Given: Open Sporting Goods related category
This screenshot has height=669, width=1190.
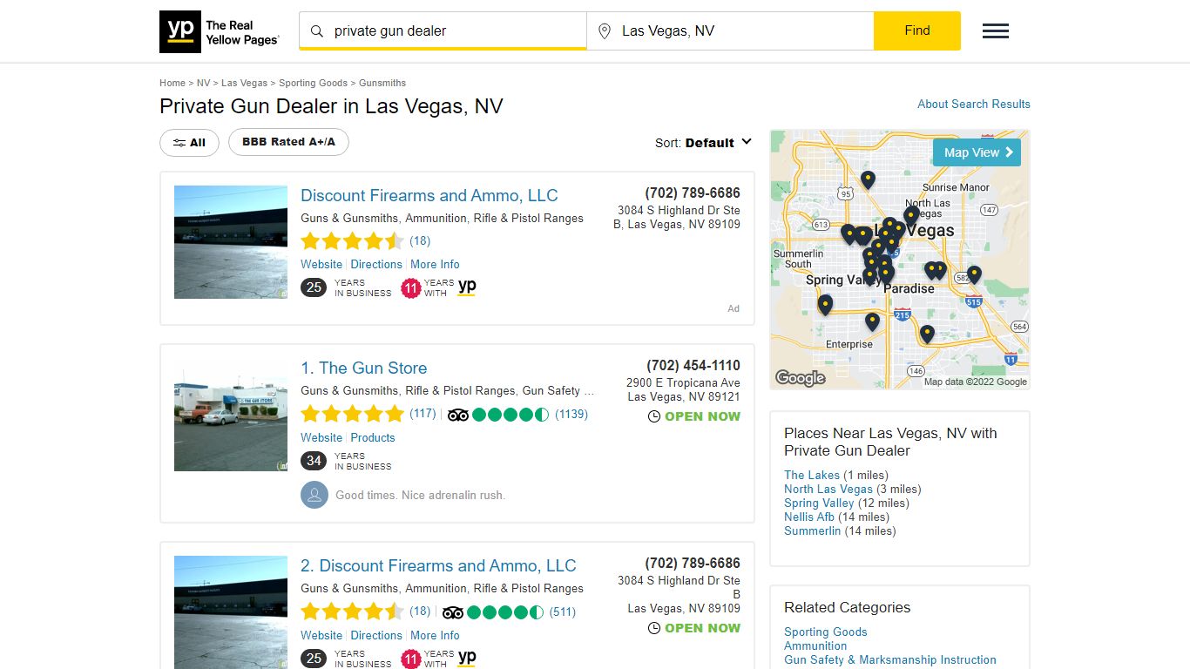Looking at the screenshot, I should [x=826, y=632].
